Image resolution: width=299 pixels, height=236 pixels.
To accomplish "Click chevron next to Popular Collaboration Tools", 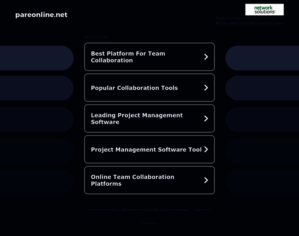I will tap(206, 88).
